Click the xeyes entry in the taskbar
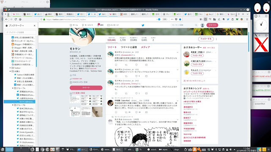This screenshot has height=152, width=271. pyautogui.click(x=163, y=149)
